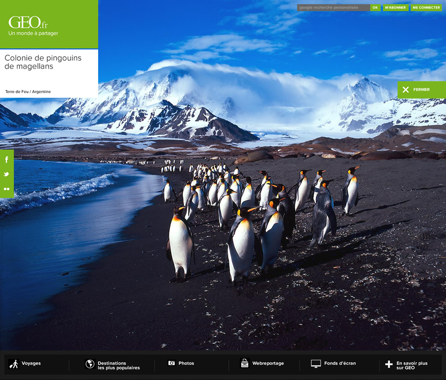Click the Webreportage printer icon
Screen dimensions: 446x380
244,363
